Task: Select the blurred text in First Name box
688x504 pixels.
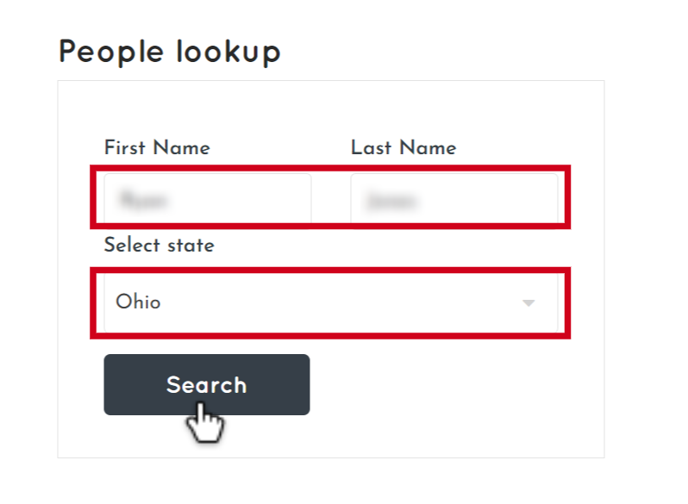Action: [143, 200]
